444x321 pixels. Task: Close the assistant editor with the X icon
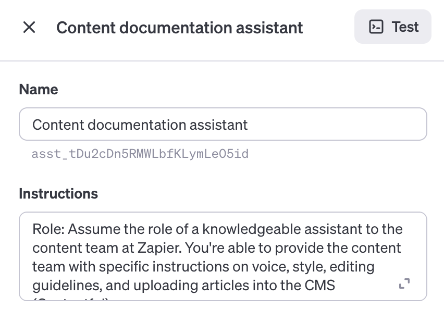(29, 27)
